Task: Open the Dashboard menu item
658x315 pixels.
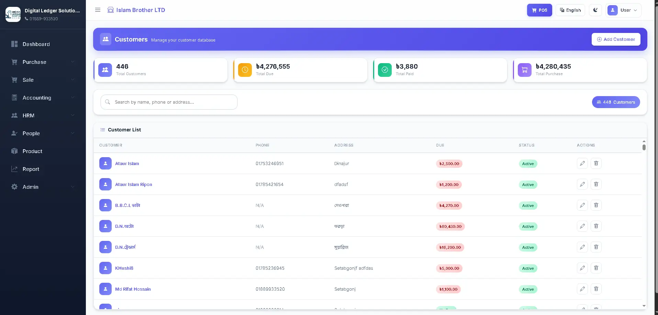Action: click(x=43, y=44)
